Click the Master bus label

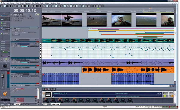[20, 89]
